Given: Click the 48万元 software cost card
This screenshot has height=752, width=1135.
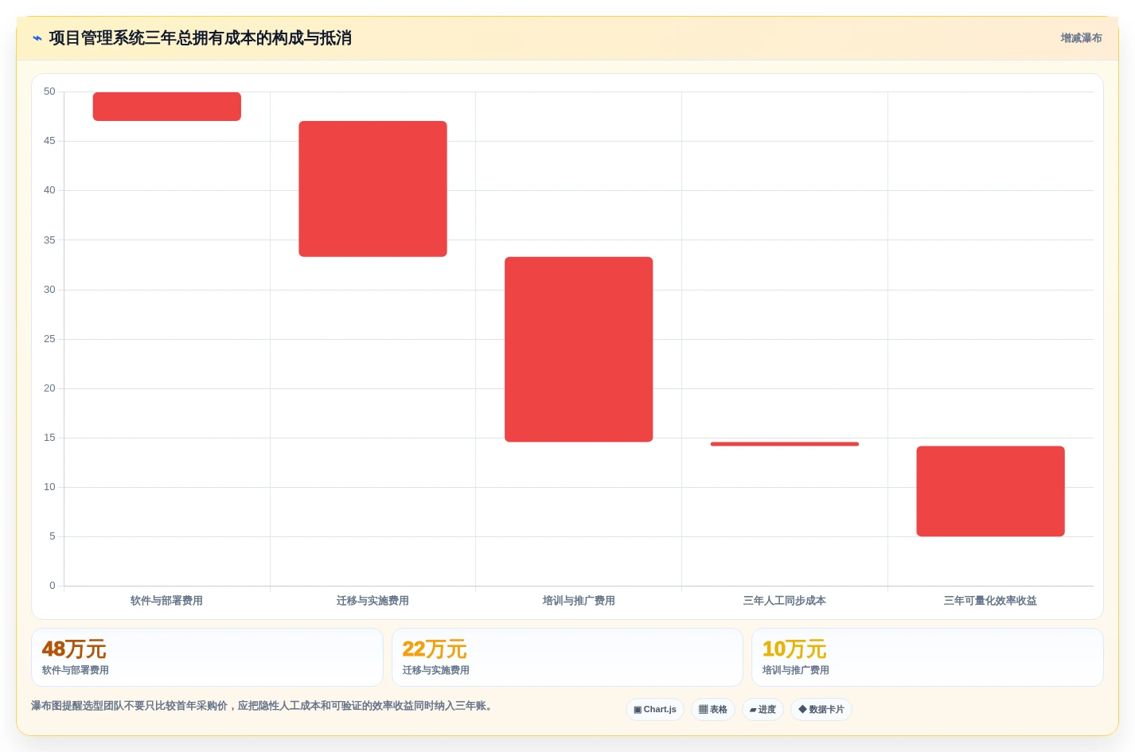Looking at the screenshot, I should (207, 657).
